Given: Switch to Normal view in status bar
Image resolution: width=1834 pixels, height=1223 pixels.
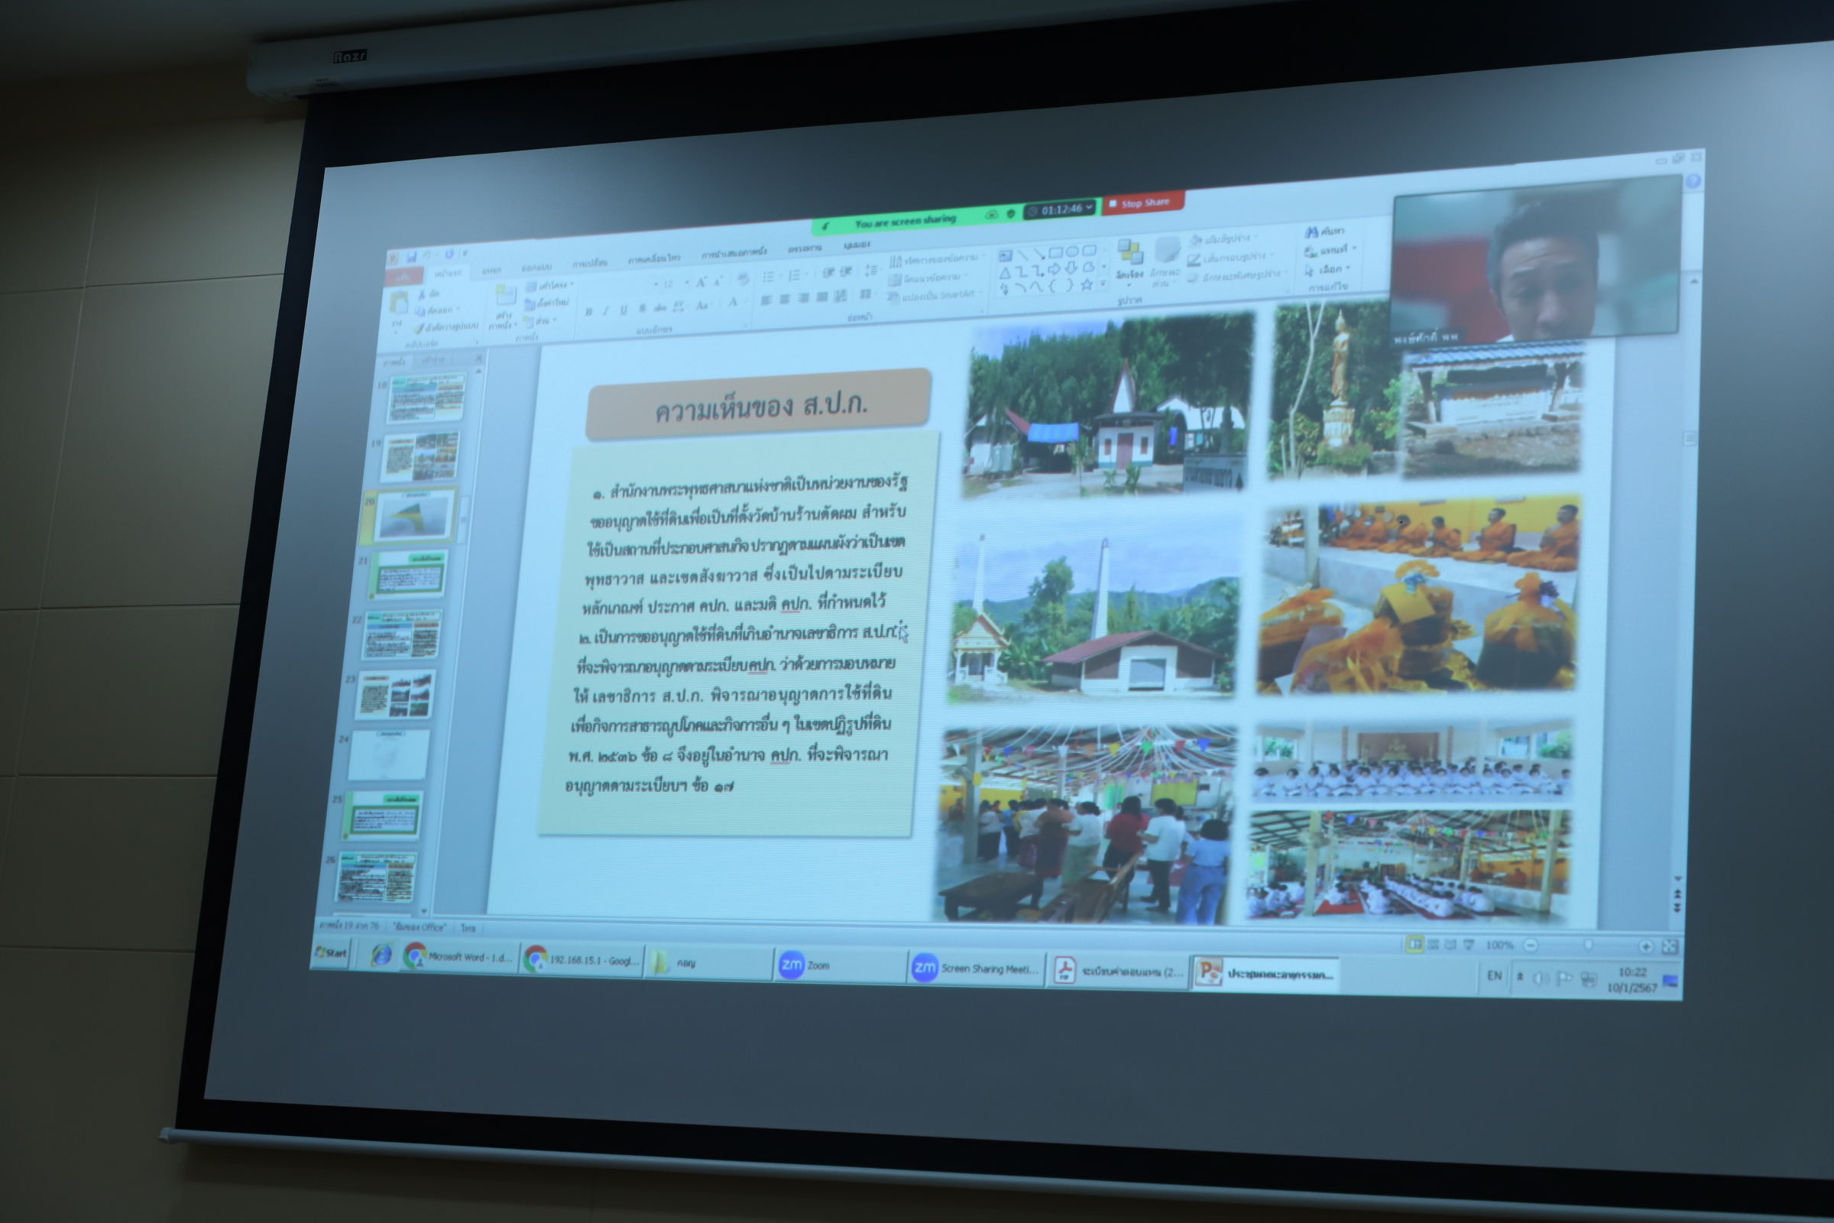Looking at the screenshot, I should 1414,944.
